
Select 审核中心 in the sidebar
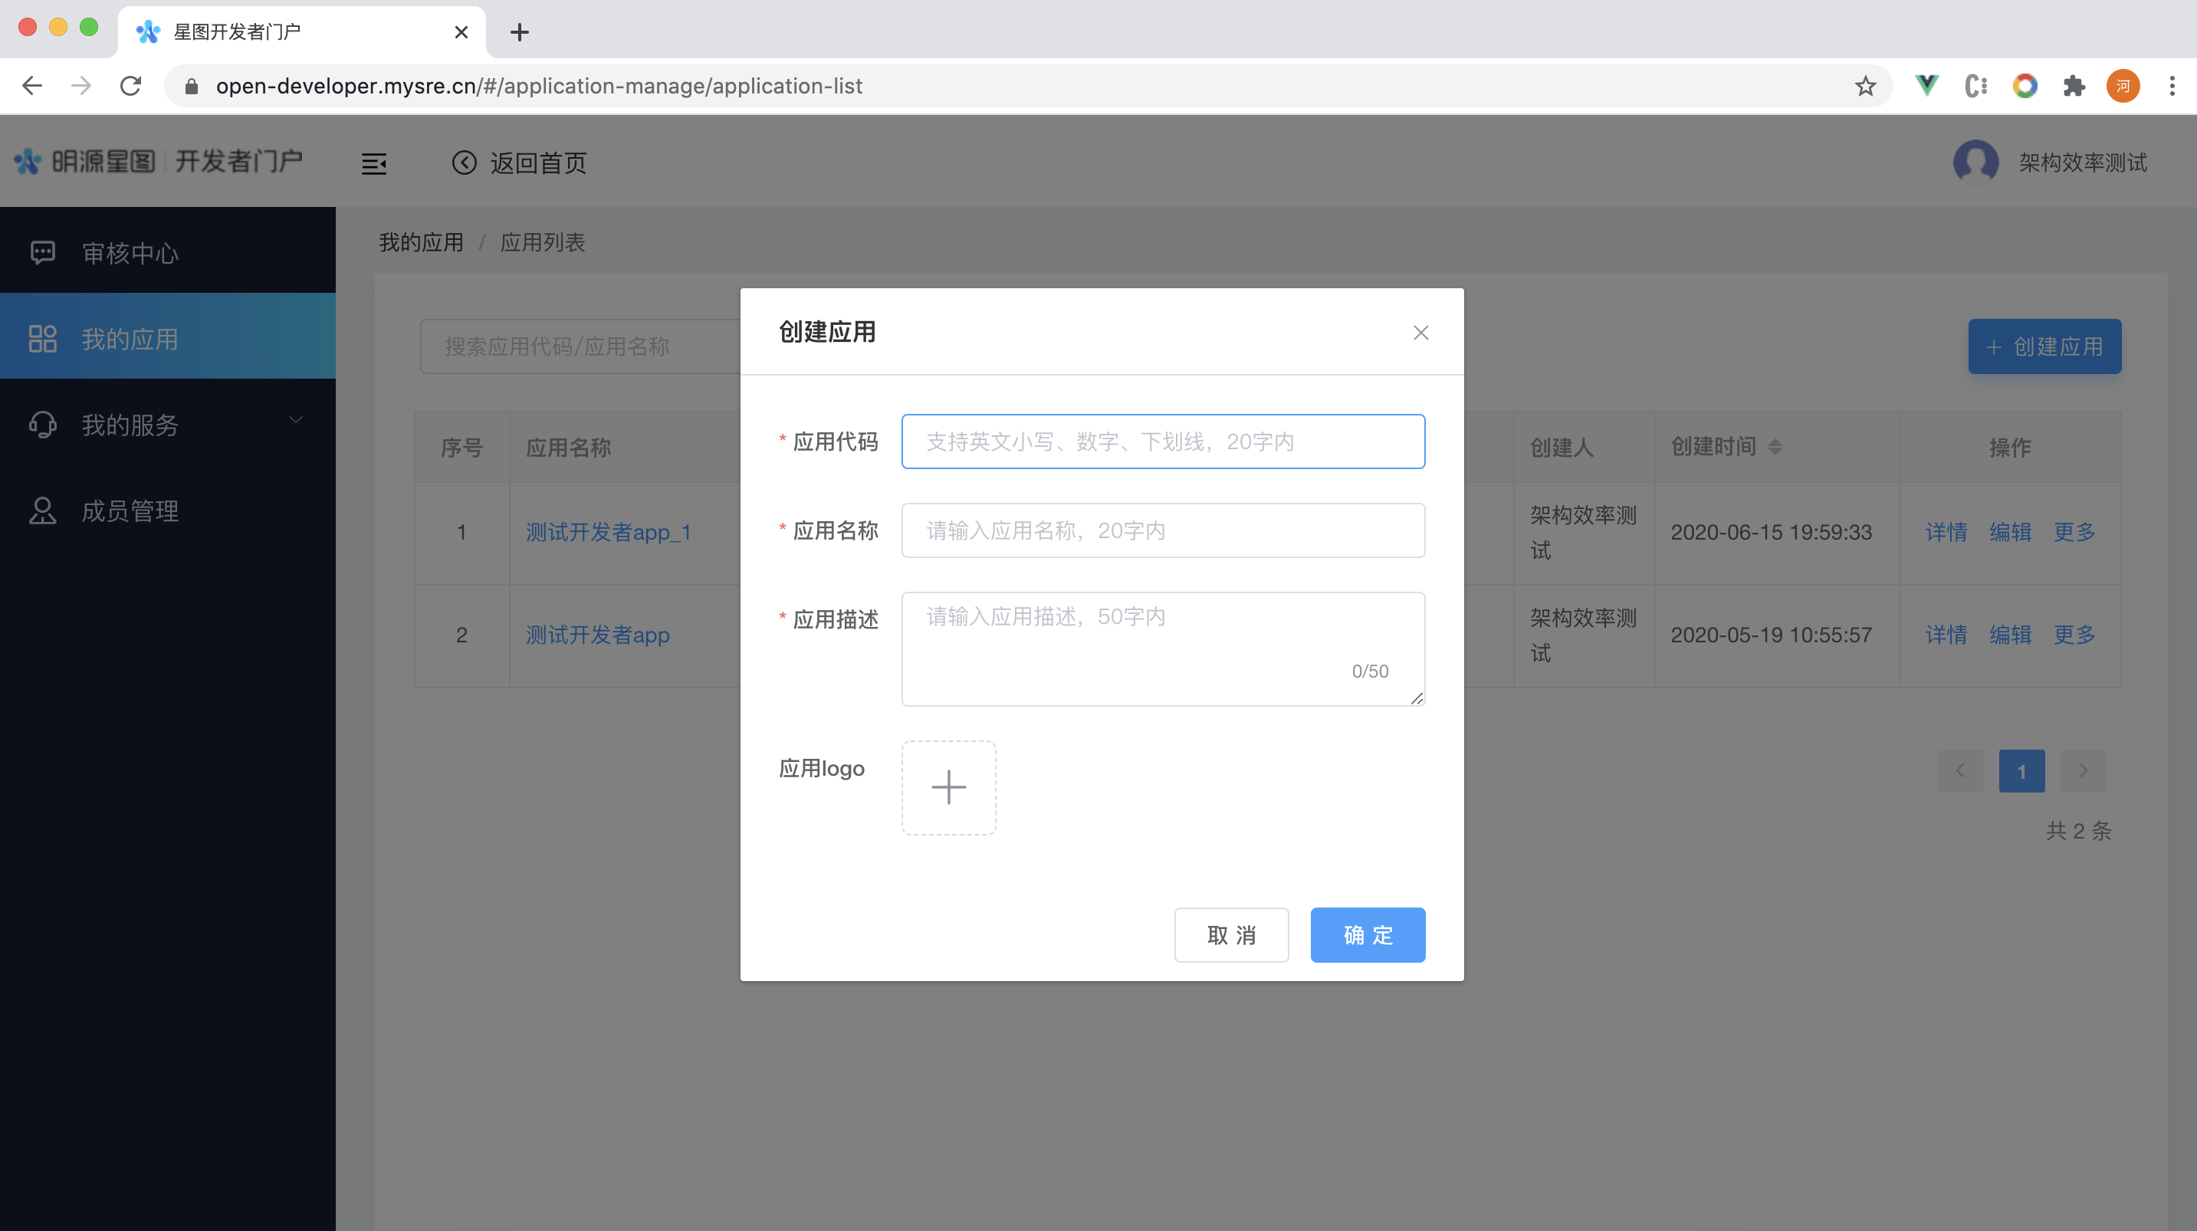coord(130,252)
